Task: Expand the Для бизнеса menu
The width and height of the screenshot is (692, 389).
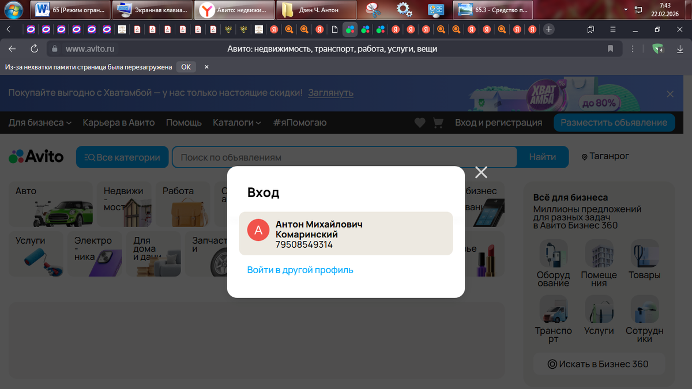Action: [40, 122]
